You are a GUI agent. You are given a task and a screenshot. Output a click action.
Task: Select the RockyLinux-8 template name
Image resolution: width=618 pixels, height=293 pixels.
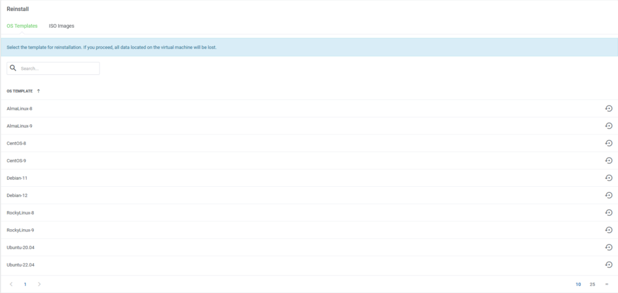(21, 213)
